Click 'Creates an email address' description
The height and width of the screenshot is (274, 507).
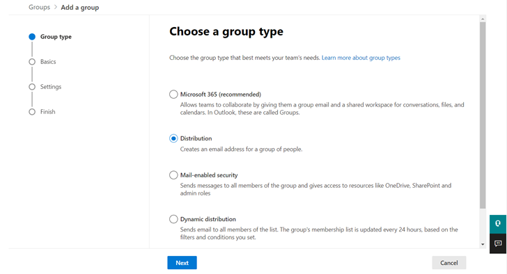pyautogui.click(x=241, y=150)
